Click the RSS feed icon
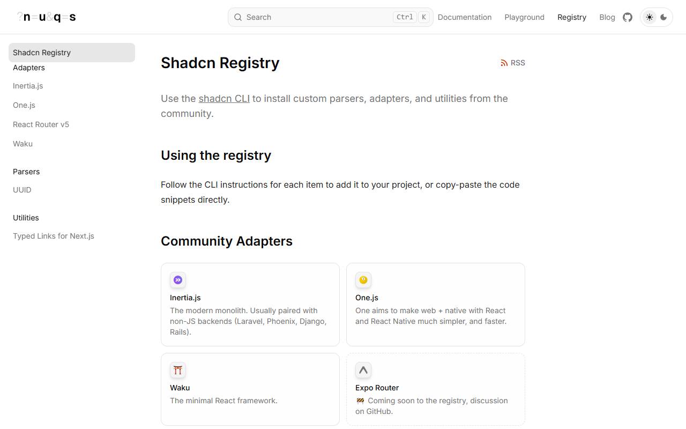The width and height of the screenshot is (686, 429). click(504, 63)
